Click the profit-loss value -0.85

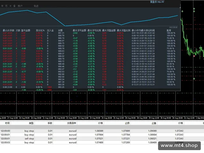(24, 48)
